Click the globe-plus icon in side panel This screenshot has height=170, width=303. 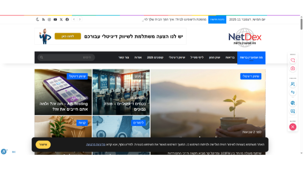pos(293,103)
